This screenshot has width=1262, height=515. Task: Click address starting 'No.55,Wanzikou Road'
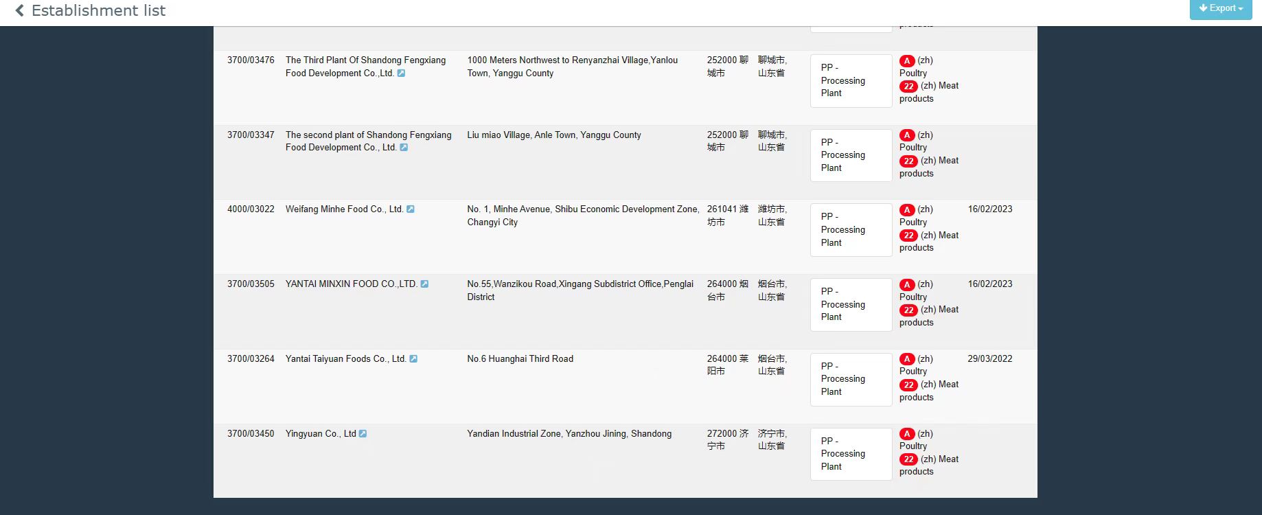(580, 290)
